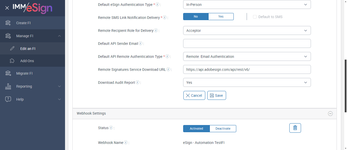Click info icon beside Download Audit Report
The image size is (347, 150).
[x=137, y=82]
